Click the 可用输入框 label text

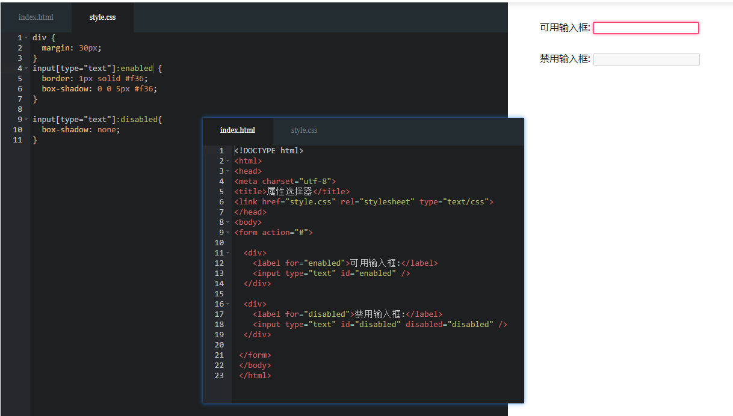point(564,28)
